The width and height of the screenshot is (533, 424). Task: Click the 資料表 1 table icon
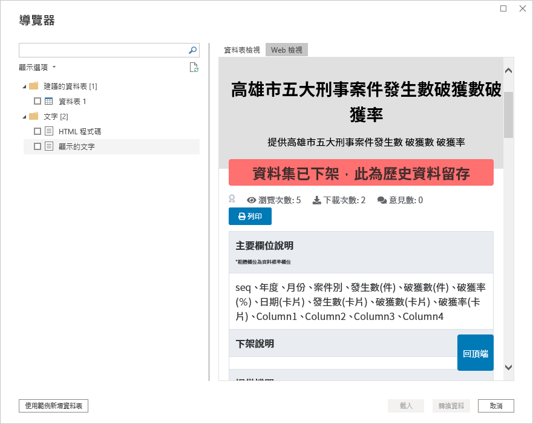[49, 101]
